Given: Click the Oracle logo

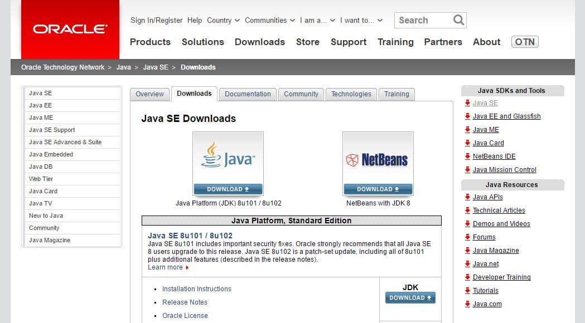Looking at the screenshot, I should tap(69, 29).
